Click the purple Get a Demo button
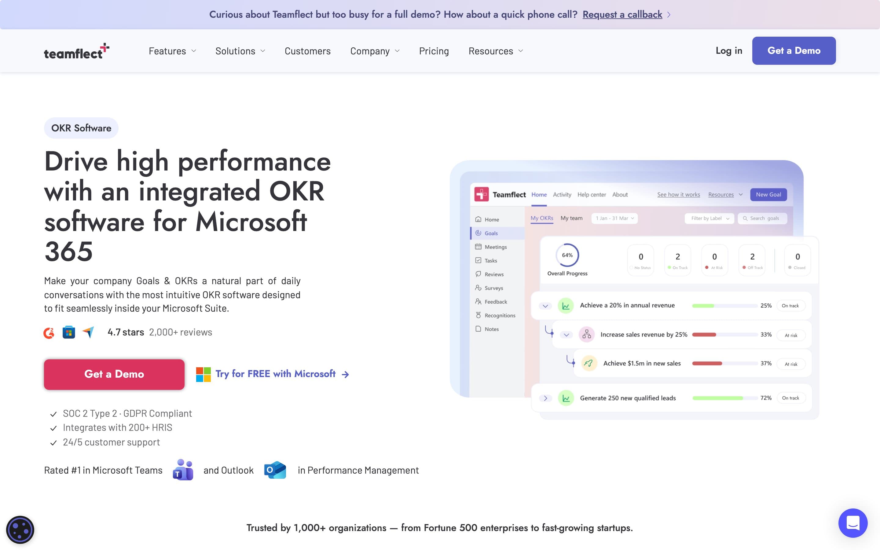 [x=794, y=50]
